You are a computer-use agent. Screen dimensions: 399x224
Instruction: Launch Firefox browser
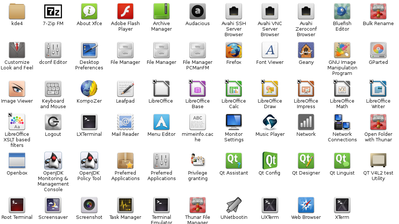pos(233,50)
